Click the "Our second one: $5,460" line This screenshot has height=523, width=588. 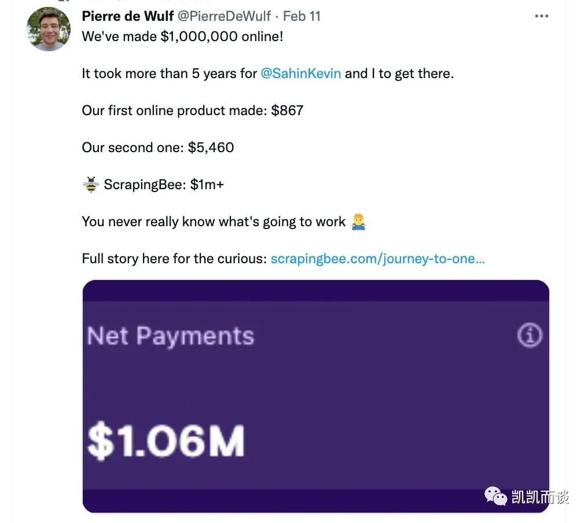pyautogui.click(x=157, y=148)
